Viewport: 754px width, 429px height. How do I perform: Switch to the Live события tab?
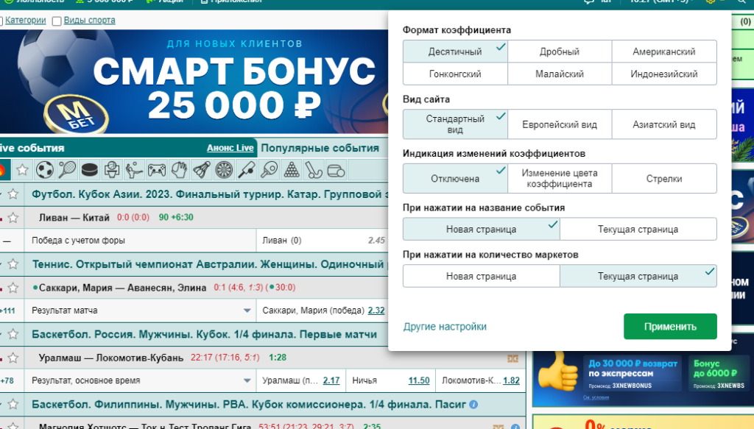pos(32,148)
